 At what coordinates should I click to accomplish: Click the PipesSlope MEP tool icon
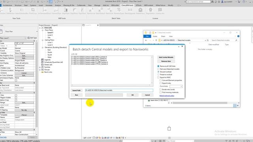pyautogui.click(x=74, y=10)
